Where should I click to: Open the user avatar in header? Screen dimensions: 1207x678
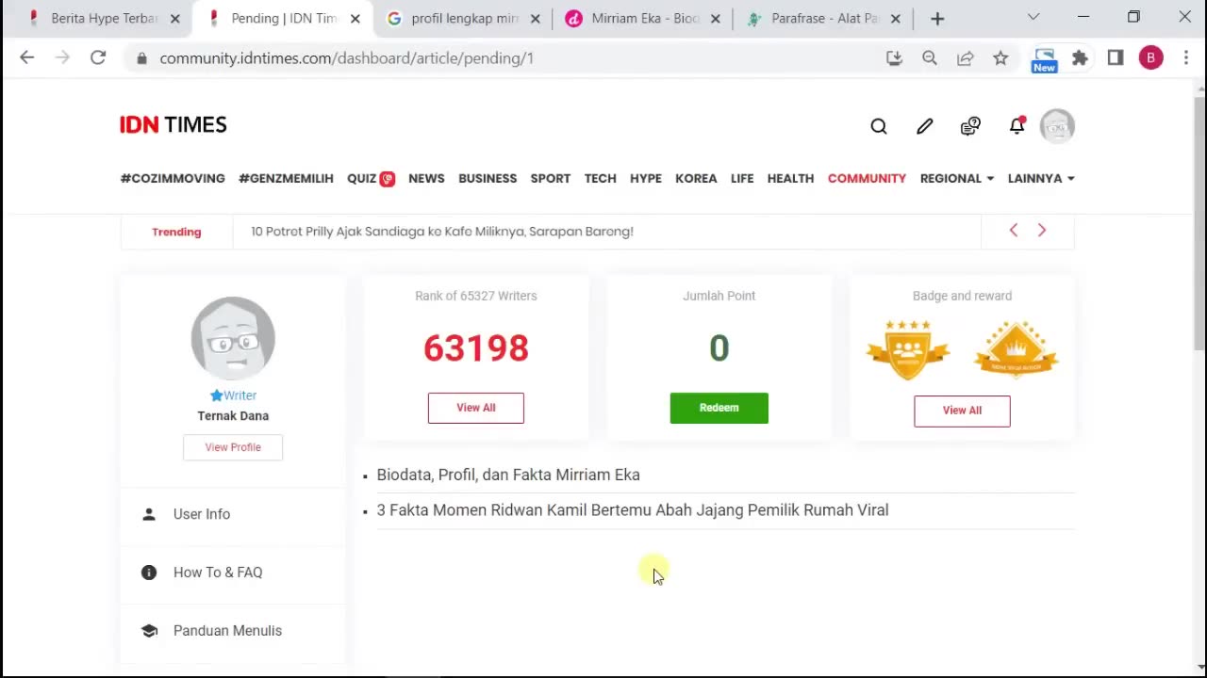[1057, 126]
